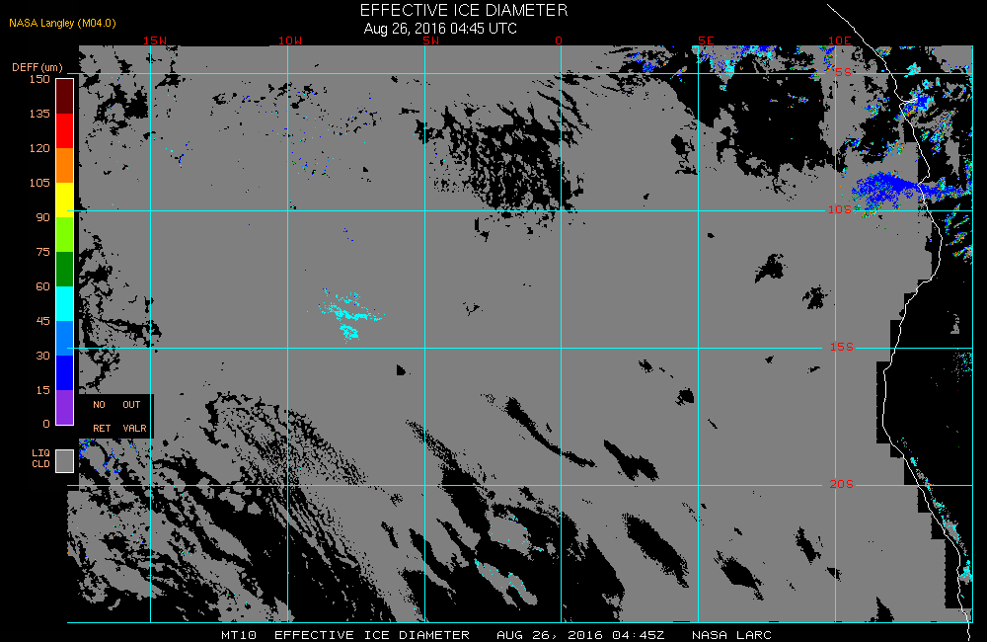Click the 30 value on the color scale
The image size is (987, 642).
(42, 356)
